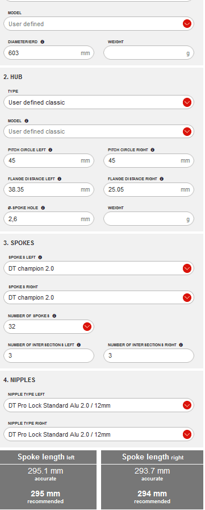The width and height of the screenshot is (205, 510).
Task: Open info for Flange Distance Left
Action: tap(60, 179)
